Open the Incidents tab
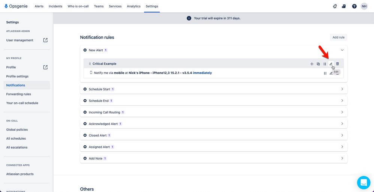The width and height of the screenshot is (374, 192). pos(55,6)
